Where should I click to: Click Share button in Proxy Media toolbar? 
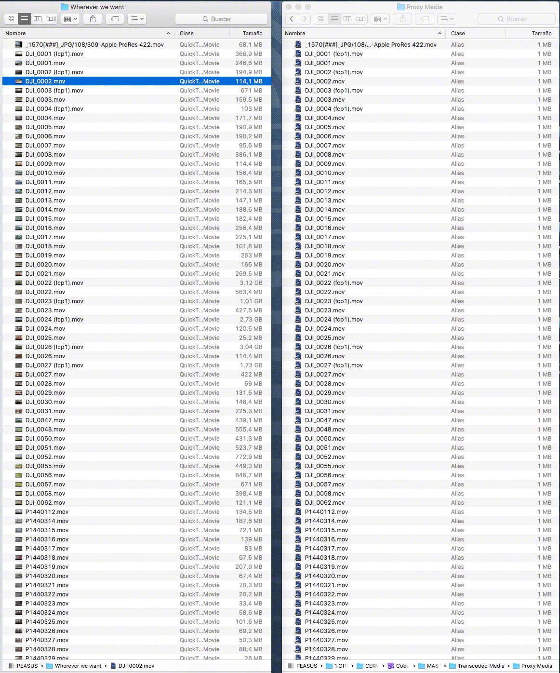(402, 19)
